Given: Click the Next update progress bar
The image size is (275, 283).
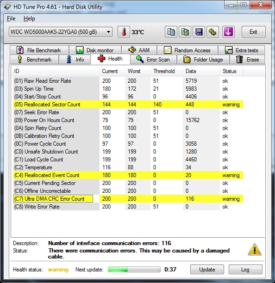Looking at the screenshot, I should (x=134, y=270).
